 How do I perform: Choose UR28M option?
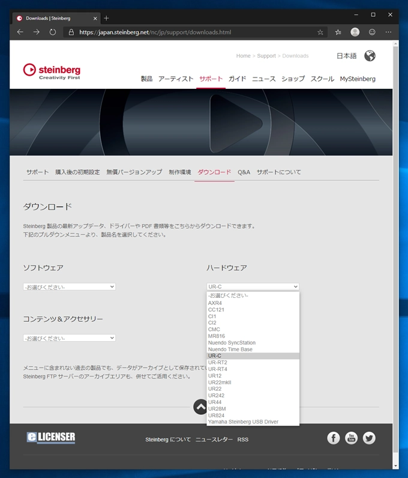[253, 409]
